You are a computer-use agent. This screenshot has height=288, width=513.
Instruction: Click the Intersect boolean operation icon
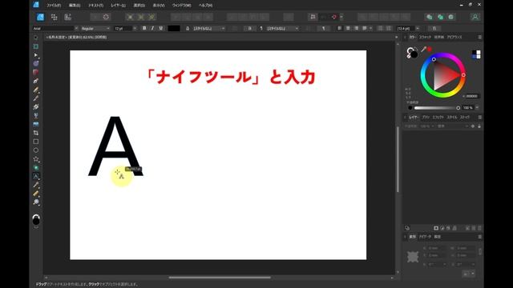point(451,17)
